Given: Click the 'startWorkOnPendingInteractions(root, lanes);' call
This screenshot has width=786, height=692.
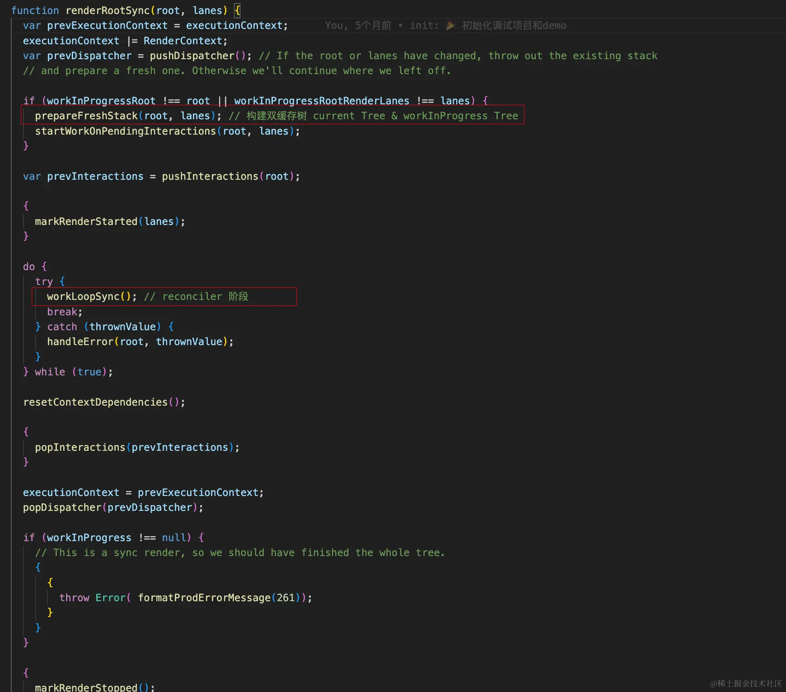Looking at the screenshot, I should tap(168, 131).
